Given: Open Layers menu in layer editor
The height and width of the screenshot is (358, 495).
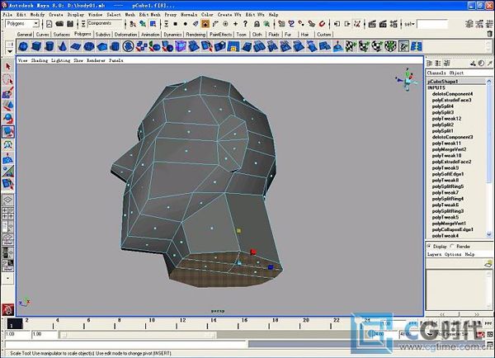Looking at the screenshot, I should tap(435, 254).
